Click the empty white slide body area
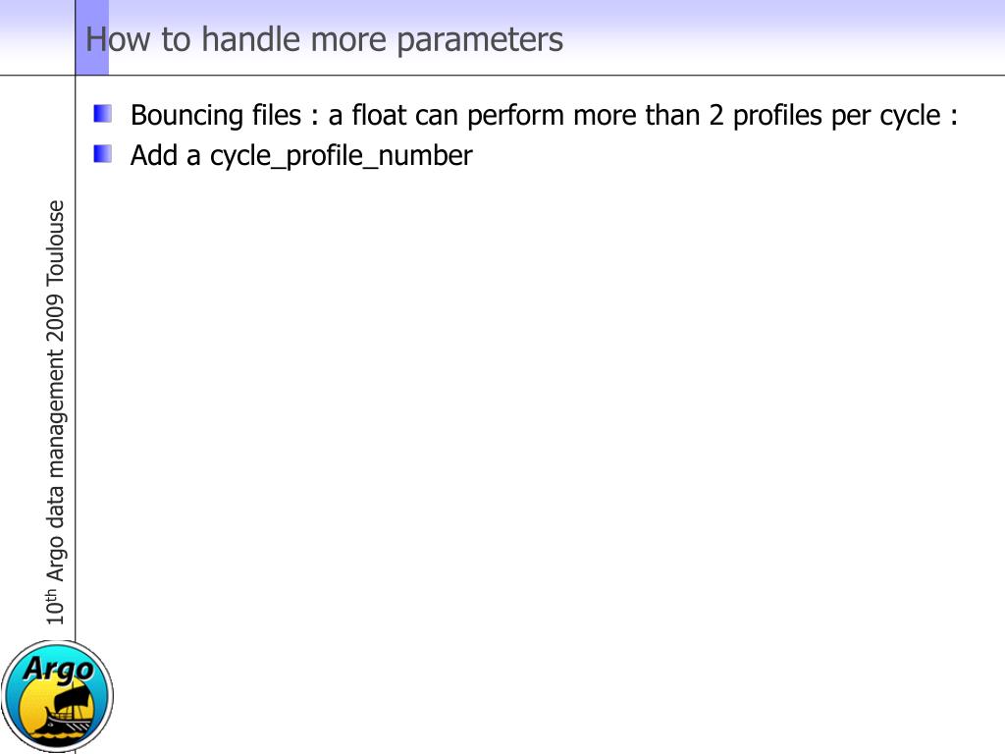Image resolution: width=1005 pixels, height=754 pixels. pyautogui.click(x=539, y=449)
